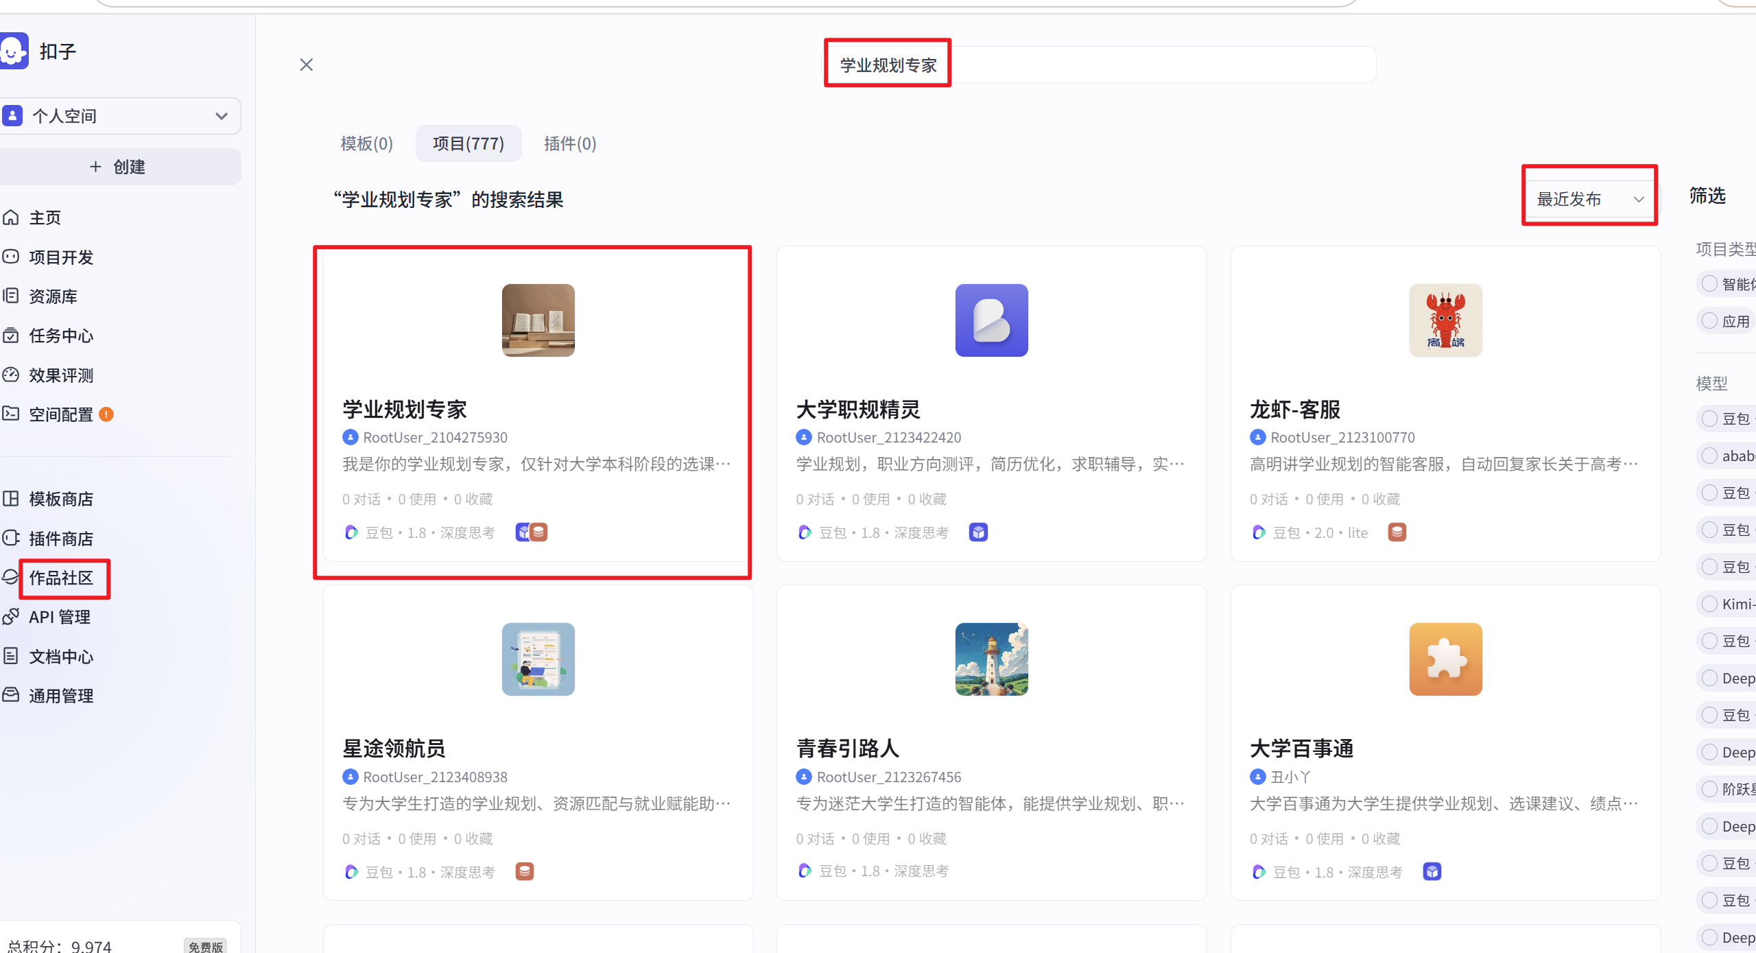Open 作品社区 in the sidebar
1756x953 pixels.
click(x=61, y=578)
